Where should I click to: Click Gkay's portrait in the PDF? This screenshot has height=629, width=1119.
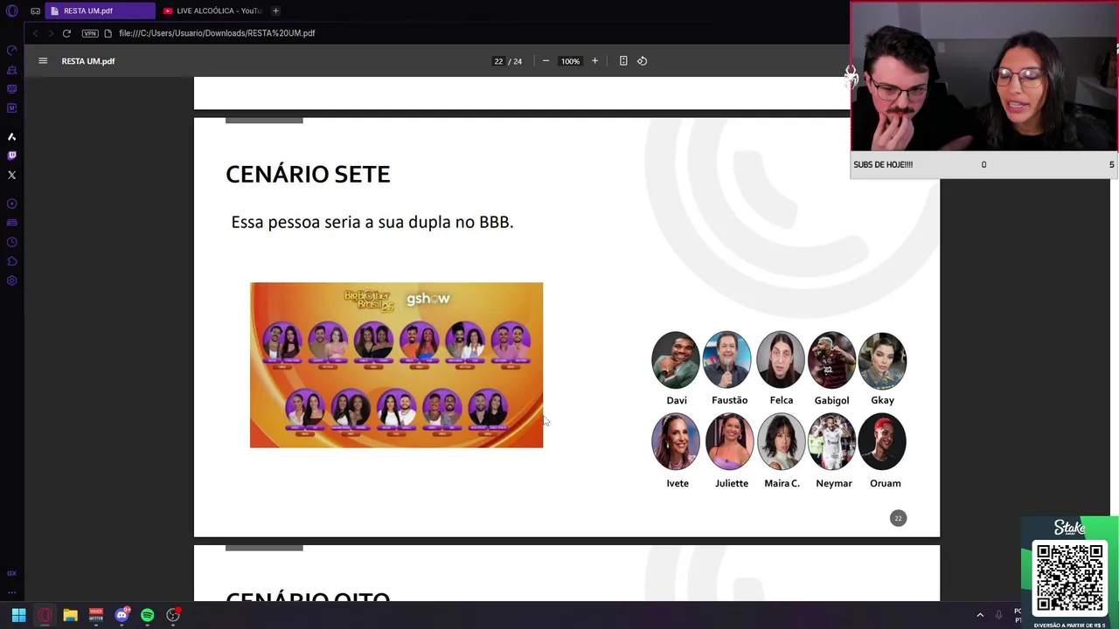882,360
